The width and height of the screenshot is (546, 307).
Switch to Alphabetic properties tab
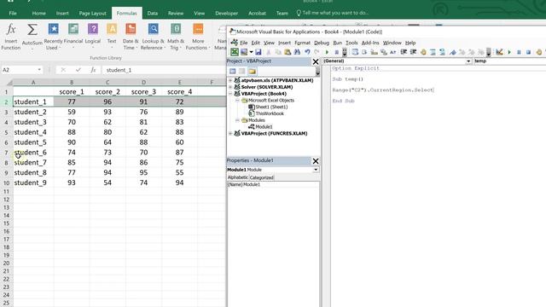[x=238, y=177]
